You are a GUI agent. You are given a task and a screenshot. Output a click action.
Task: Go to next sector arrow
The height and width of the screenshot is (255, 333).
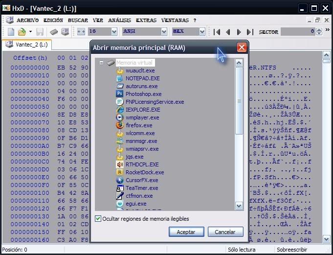pyautogui.click(x=239, y=32)
